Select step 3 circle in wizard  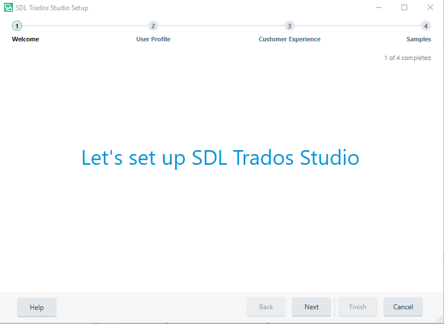coord(289,26)
